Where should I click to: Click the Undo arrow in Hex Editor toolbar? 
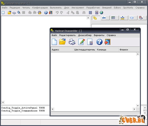(57, 12)
